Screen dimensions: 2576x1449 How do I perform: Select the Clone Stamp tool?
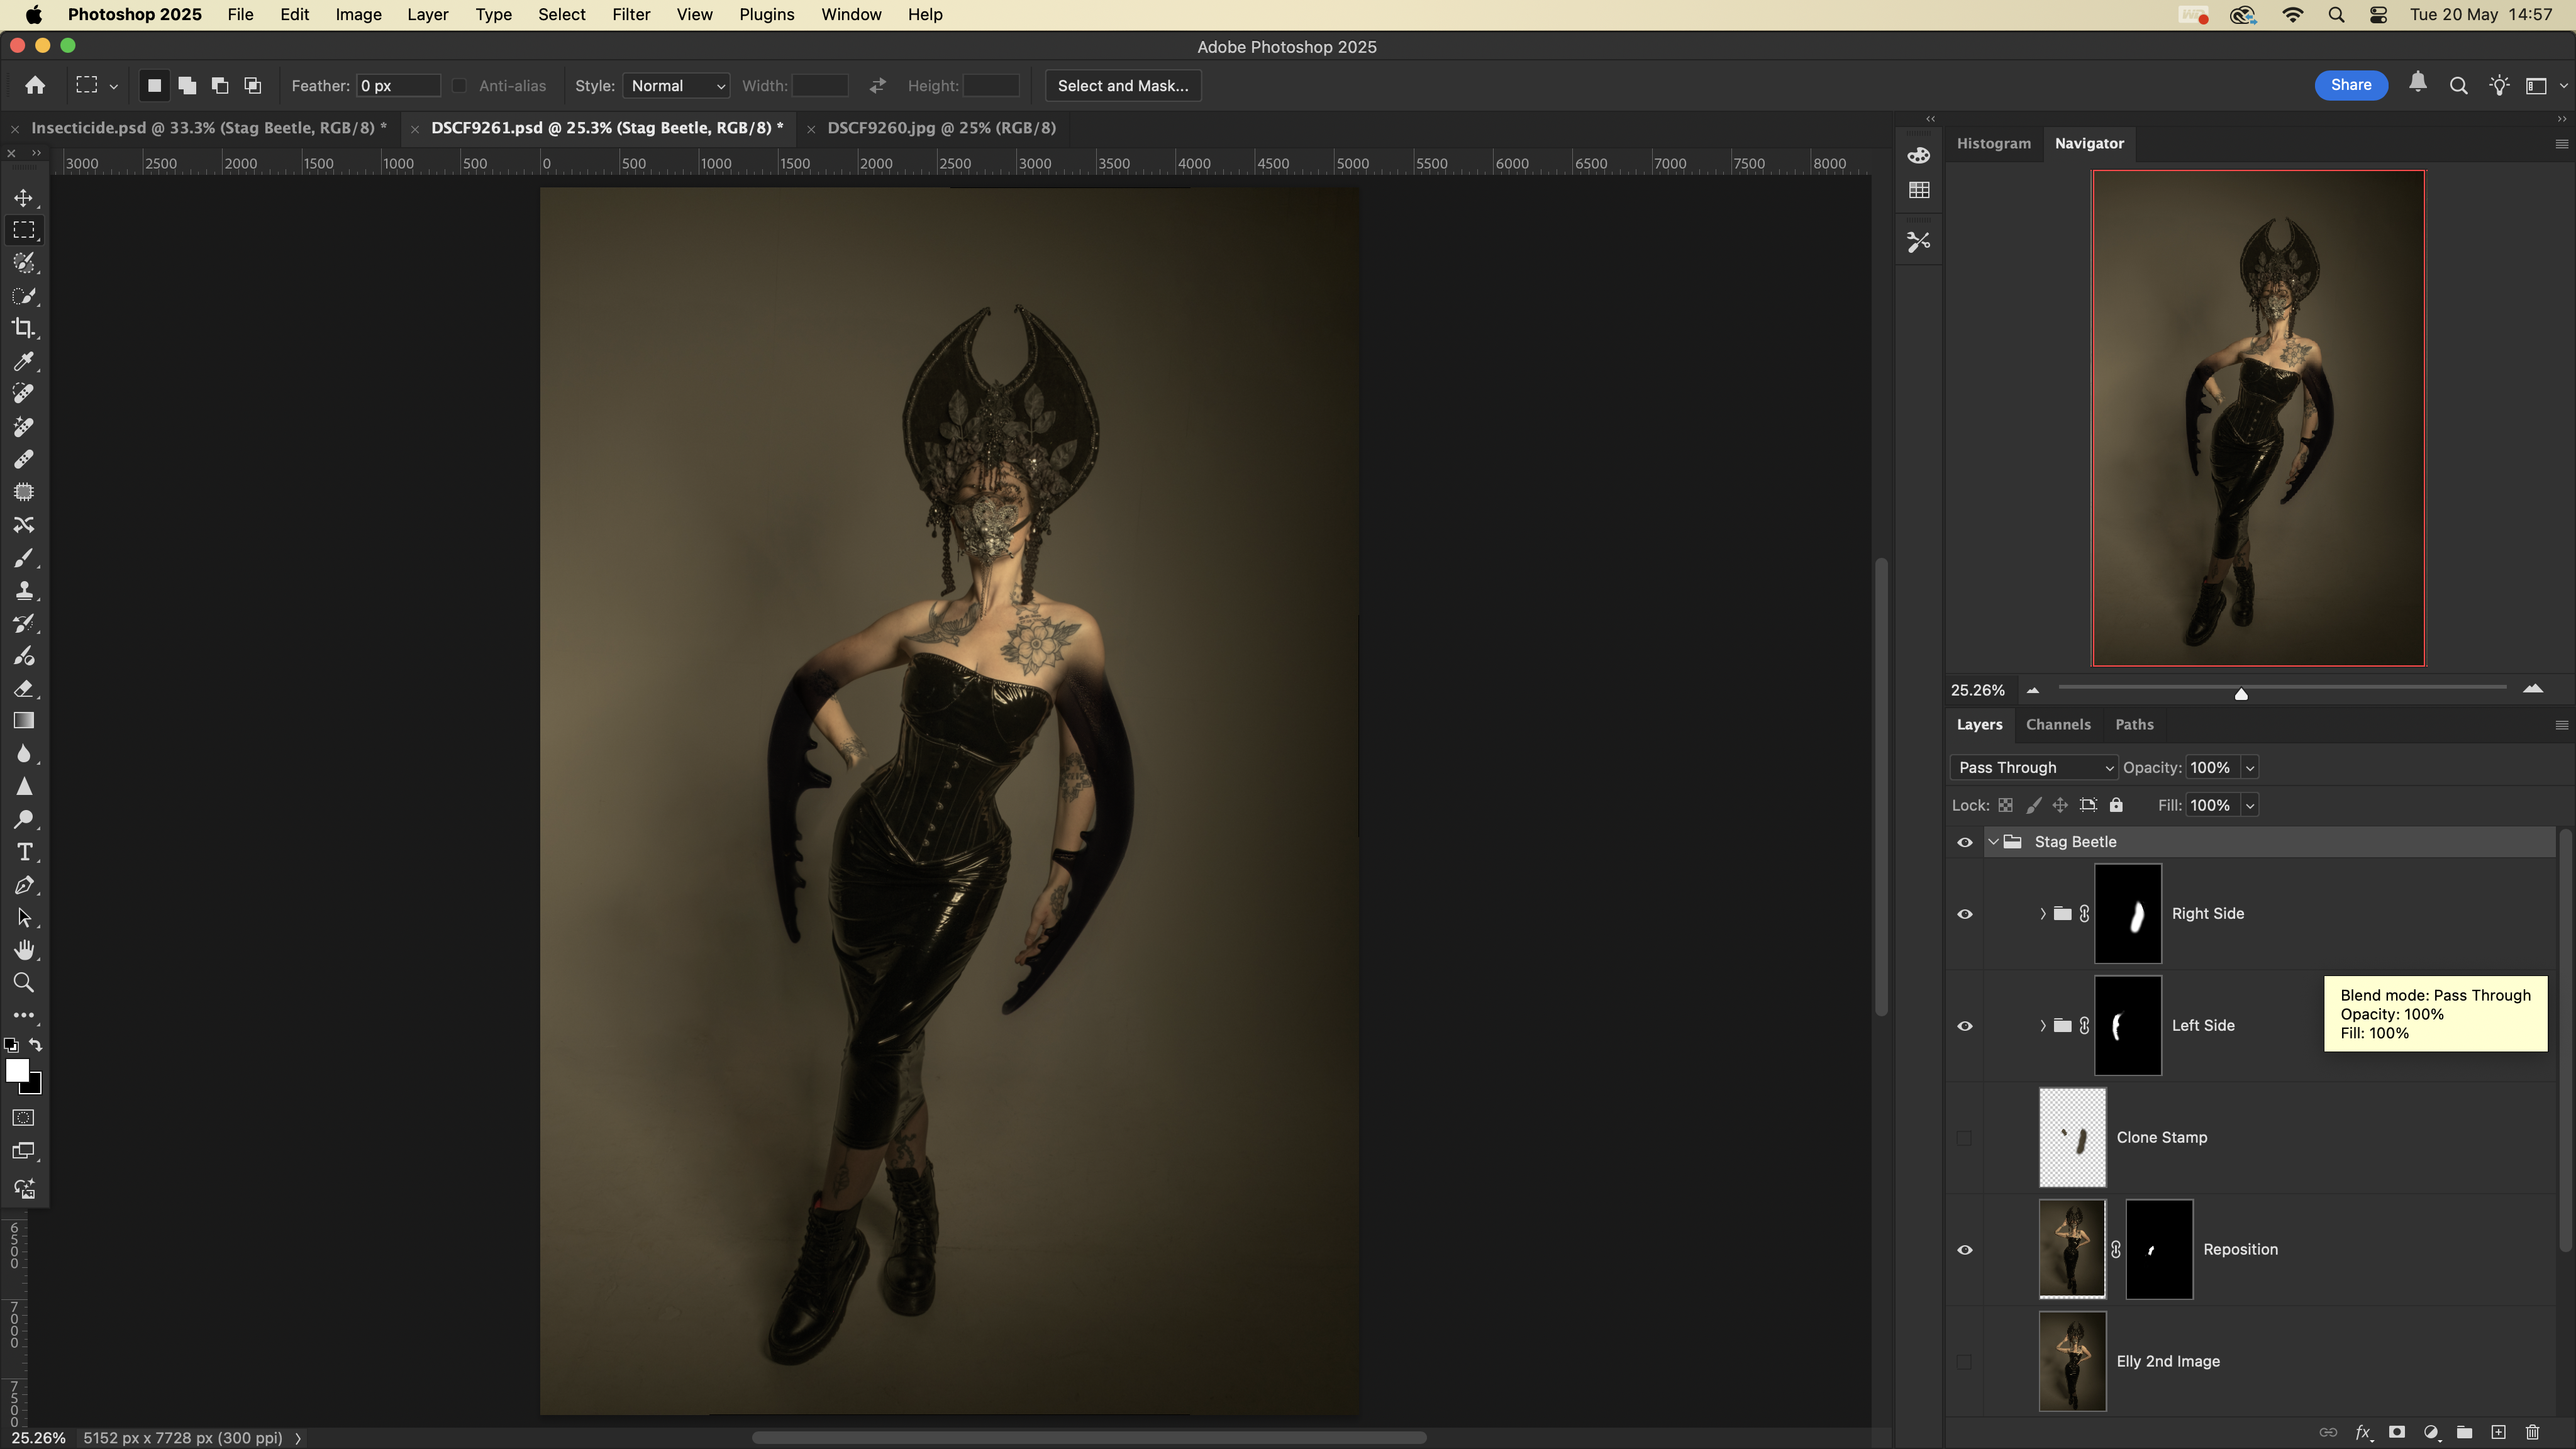tap(24, 590)
